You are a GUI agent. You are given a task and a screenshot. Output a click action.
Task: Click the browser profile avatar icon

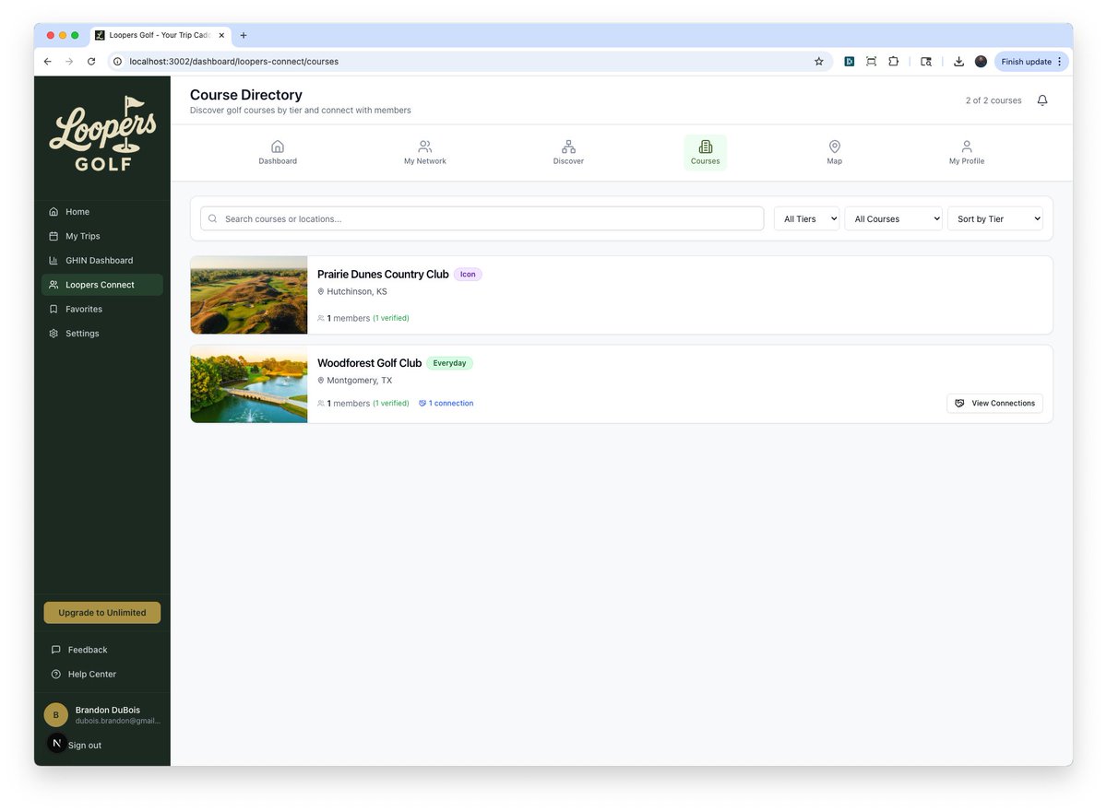click(x=981, y=62)
